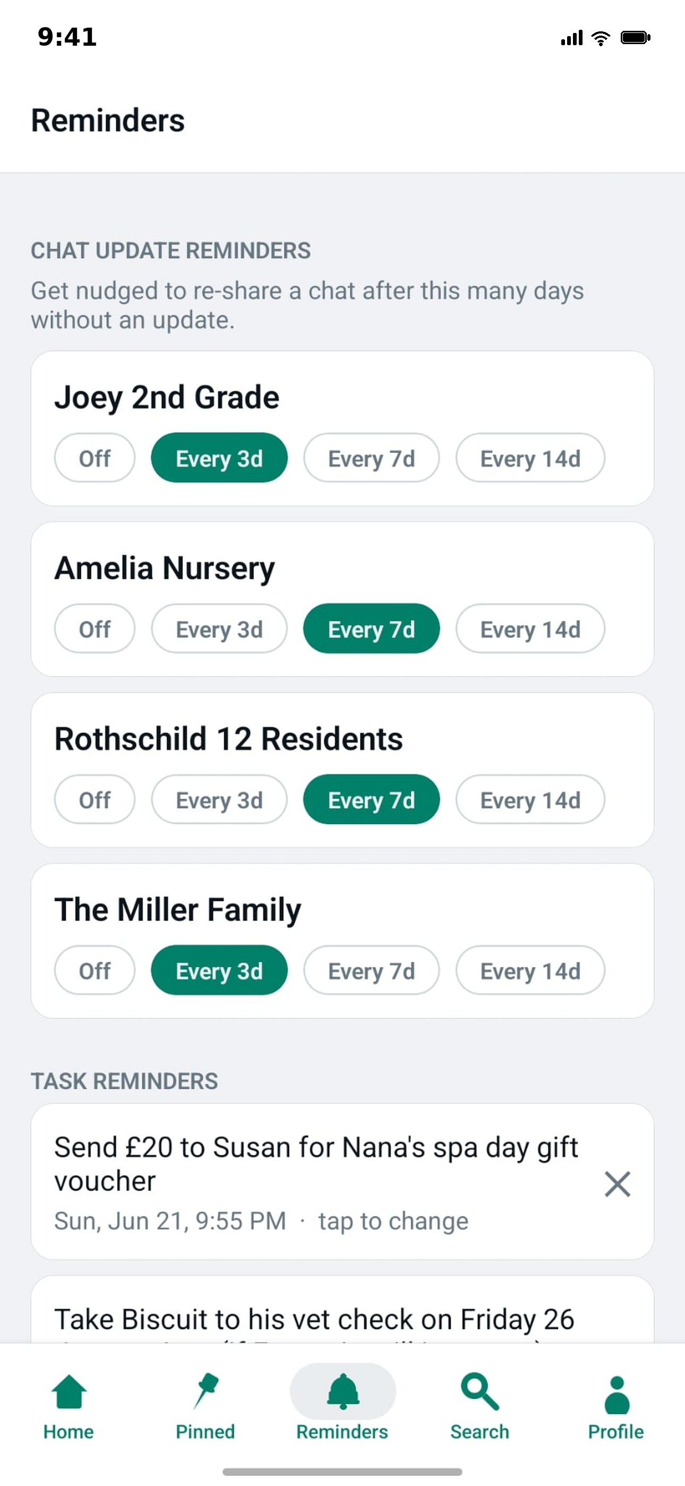This screenshot has width=685, height=1486.
Task: Turn Off Rothschild 12 Residents reminders
Action: tap(95, 799)
